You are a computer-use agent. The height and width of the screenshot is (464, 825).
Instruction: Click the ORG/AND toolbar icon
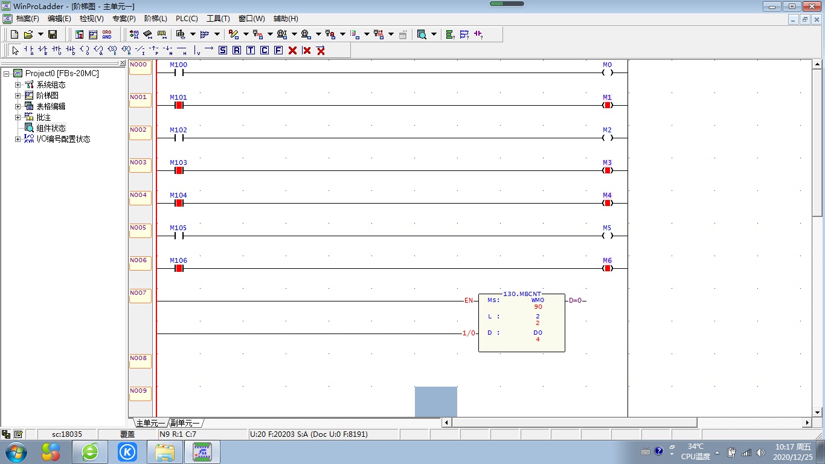coord(107,34)
